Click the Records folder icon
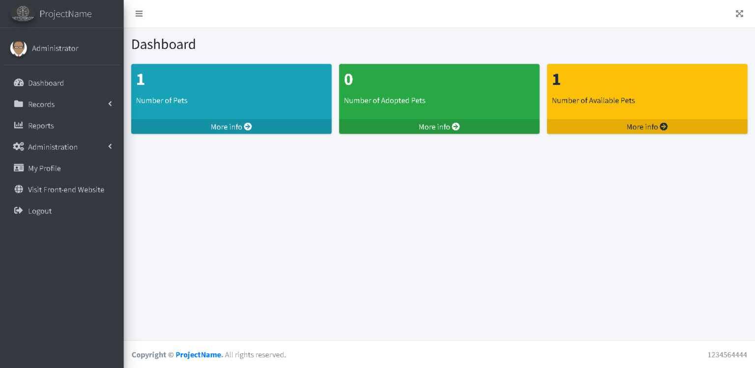755x368 pixels. click(19, 104)
